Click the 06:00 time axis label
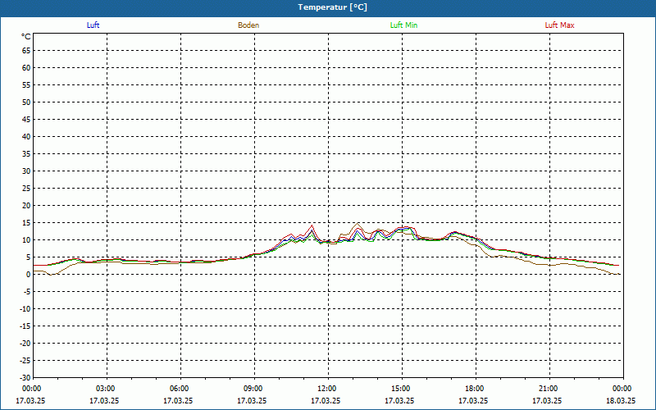656x410 pixels. point(179,389)
